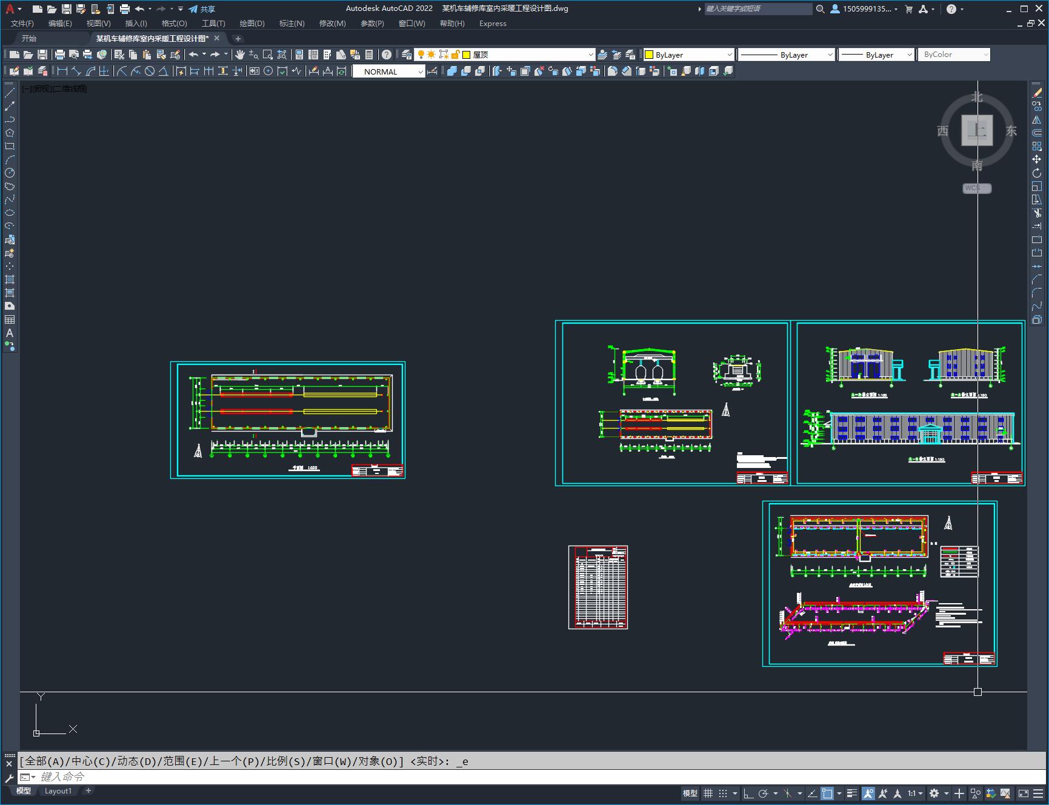
Task: Select the Erase tool in right toolbar
Action: pyautogui.click(x=1037, y=93)
